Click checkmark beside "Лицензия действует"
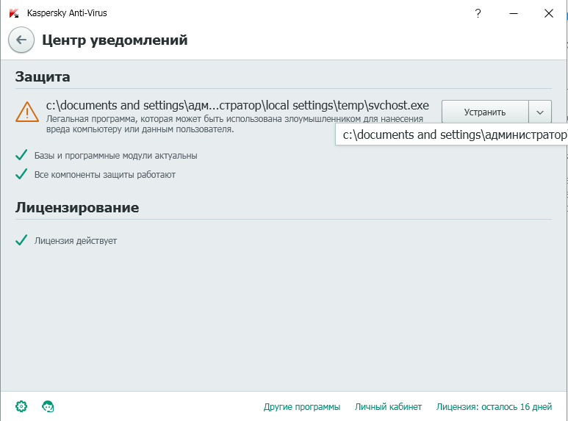 click(x=21, y=240)
